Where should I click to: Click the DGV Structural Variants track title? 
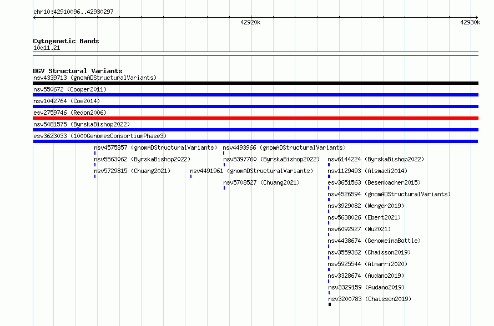(78, 71)
